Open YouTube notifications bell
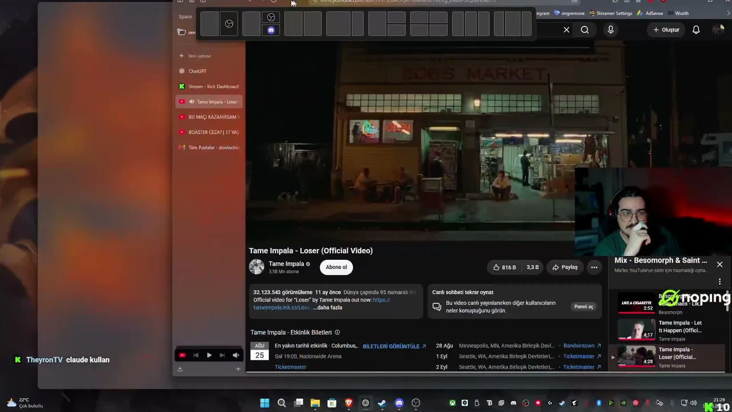 [x=696, y=30]
